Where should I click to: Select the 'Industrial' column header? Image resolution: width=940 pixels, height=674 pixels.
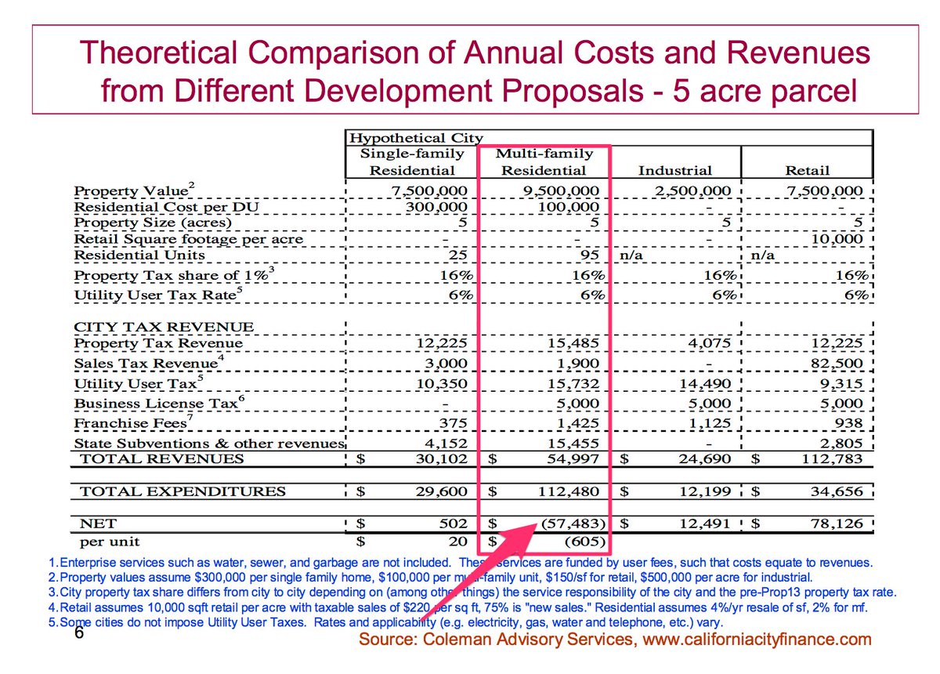coord(675,170)
